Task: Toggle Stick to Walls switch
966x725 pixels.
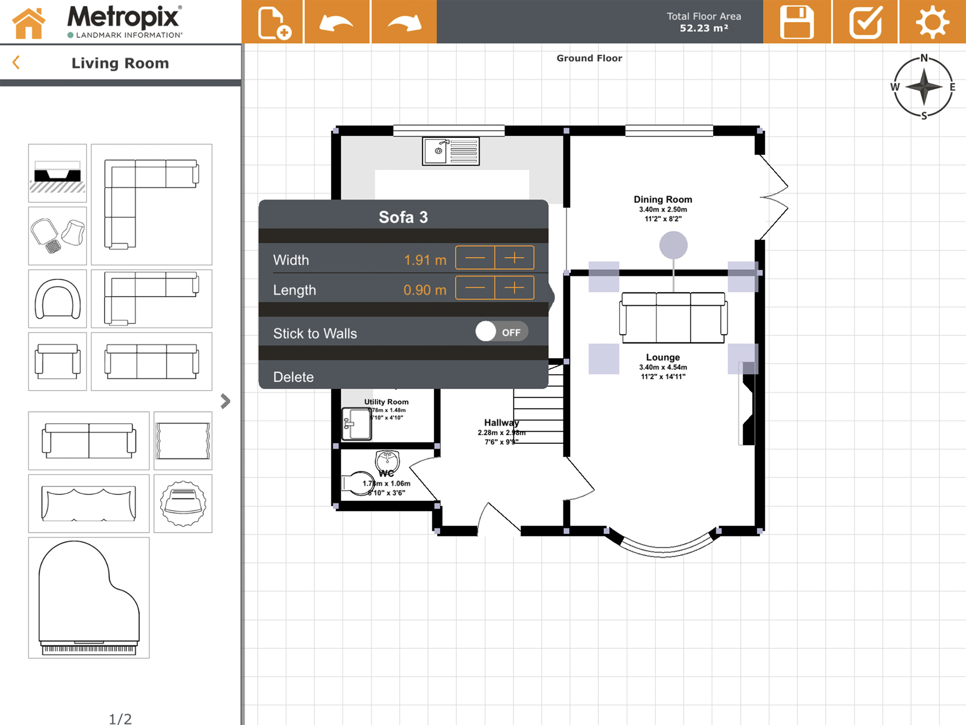Action: pos(501,331)
